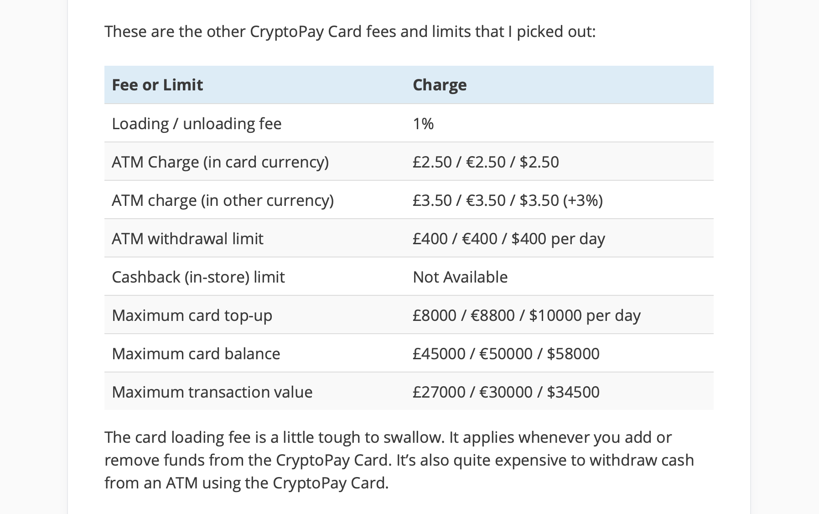Click the intro sentence above the fees table

coord(350,31)
